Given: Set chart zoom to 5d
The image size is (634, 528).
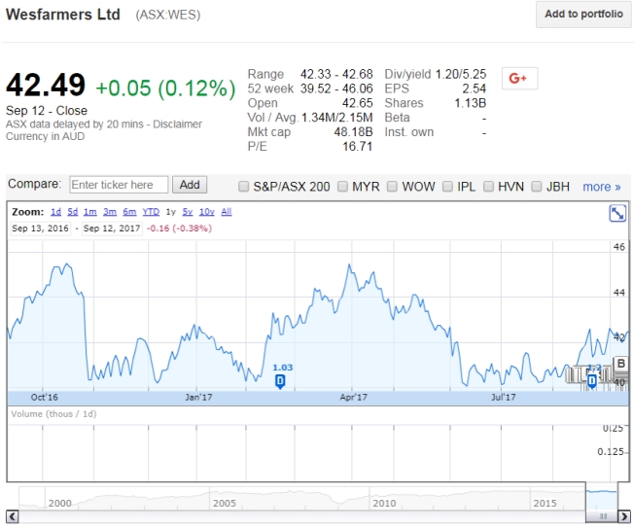Looking at the screenshot, I should pos(72,212).
